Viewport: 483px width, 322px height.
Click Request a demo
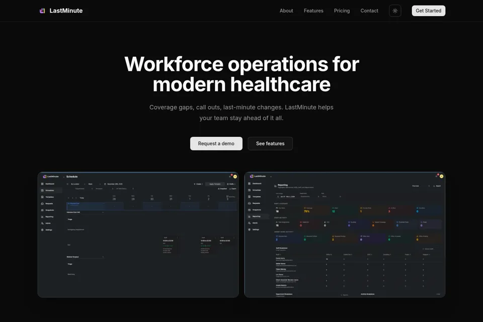[216, 143]
